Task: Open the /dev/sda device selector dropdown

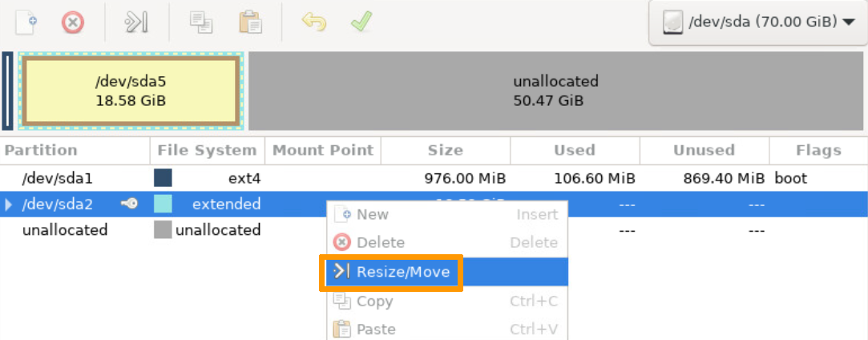Action: pos(759,22)
